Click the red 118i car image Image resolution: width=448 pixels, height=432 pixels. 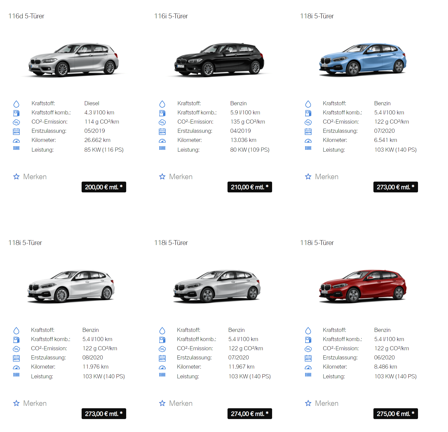tap(363, 286)
